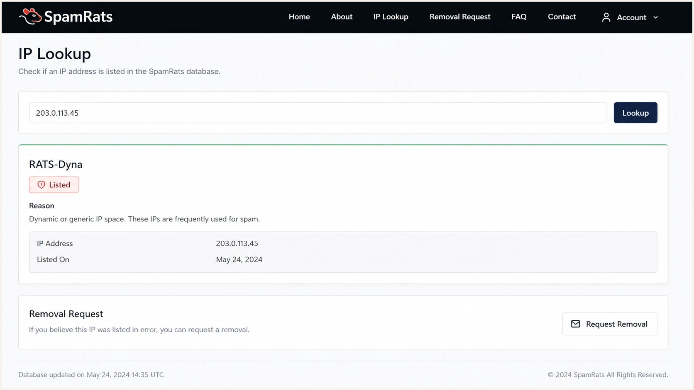Screen dimensions: 694x390
Task: Open the About menu item
Action: click(342, 17)
